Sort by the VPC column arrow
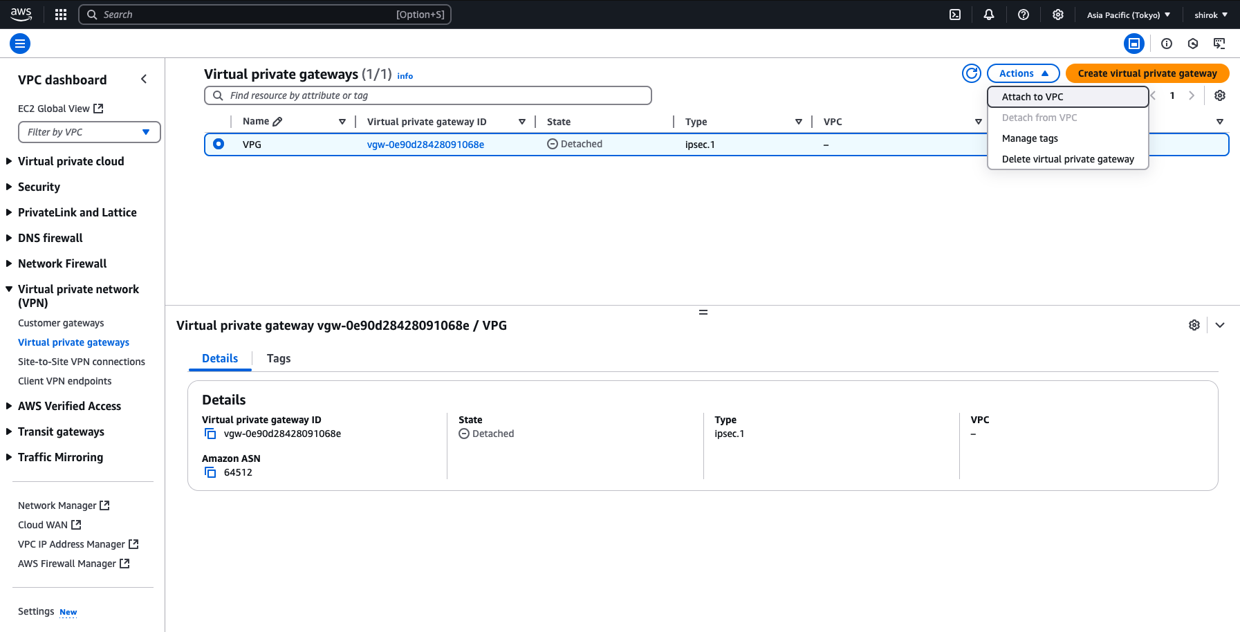1240x632 pixels. tap(979, 122)
